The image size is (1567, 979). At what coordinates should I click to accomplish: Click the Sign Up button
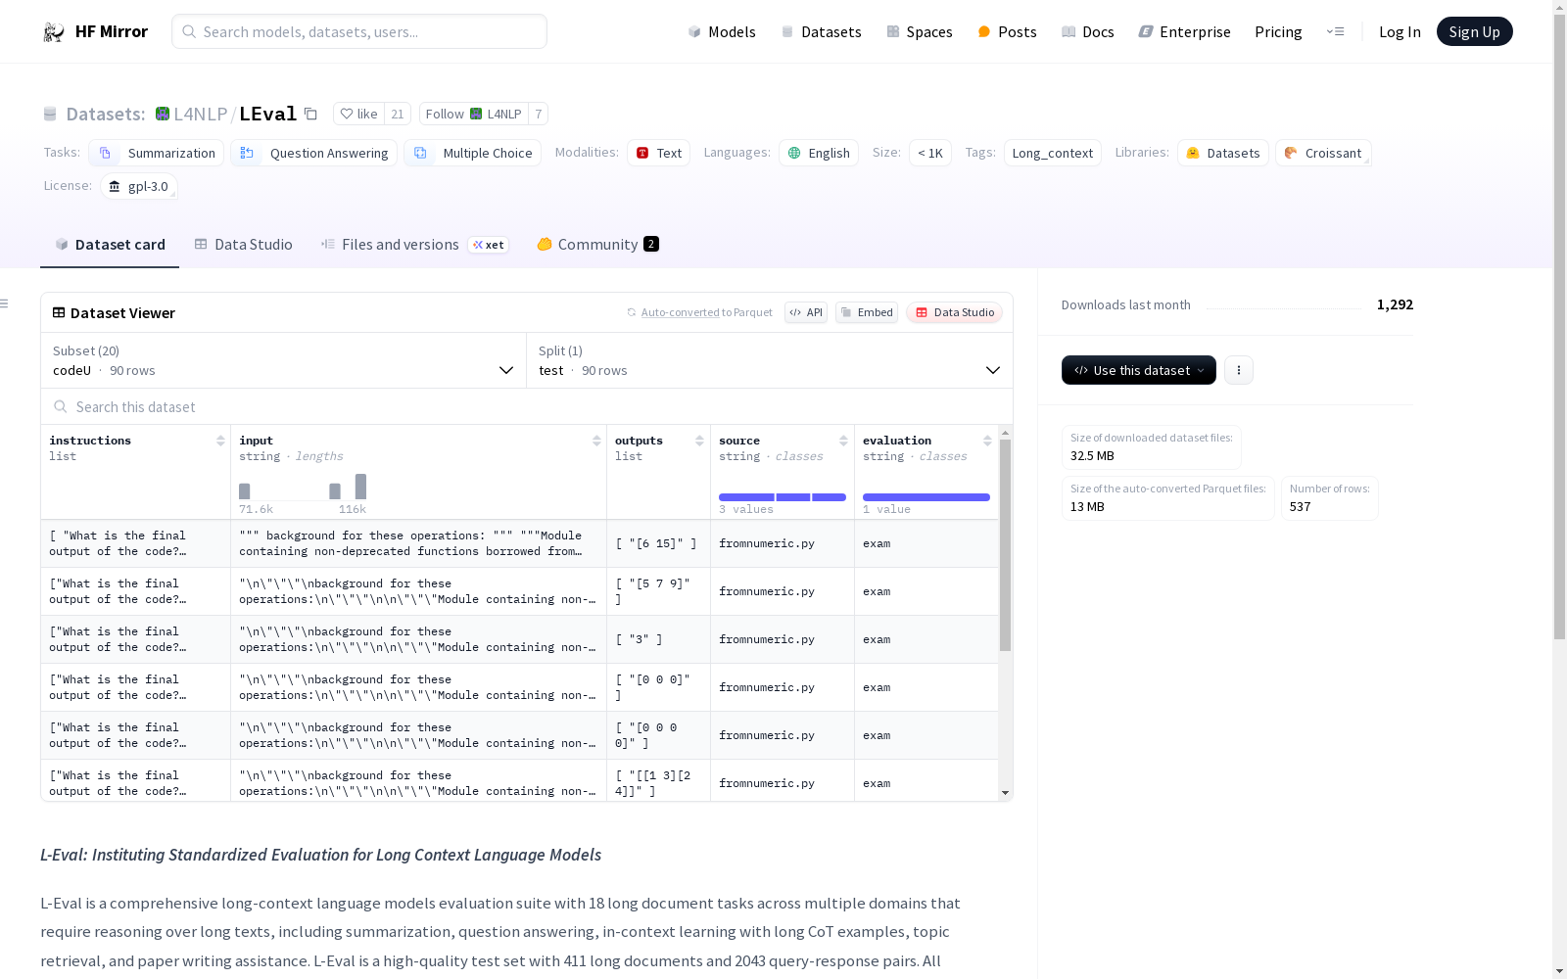pyautogui.click(x=1474, y=31)
